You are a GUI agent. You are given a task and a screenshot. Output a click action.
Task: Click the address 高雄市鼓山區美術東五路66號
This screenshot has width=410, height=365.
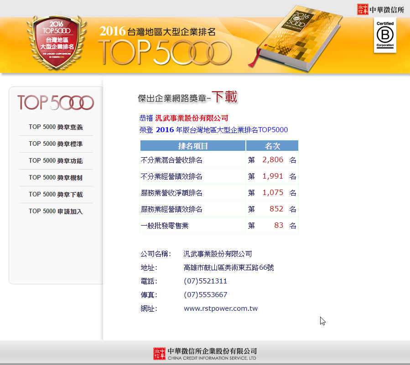tap(229, 267)
